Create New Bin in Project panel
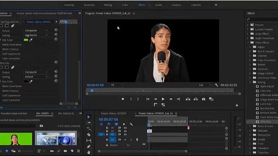The width and height of the screenshot is (278, 156). point(66,151)
